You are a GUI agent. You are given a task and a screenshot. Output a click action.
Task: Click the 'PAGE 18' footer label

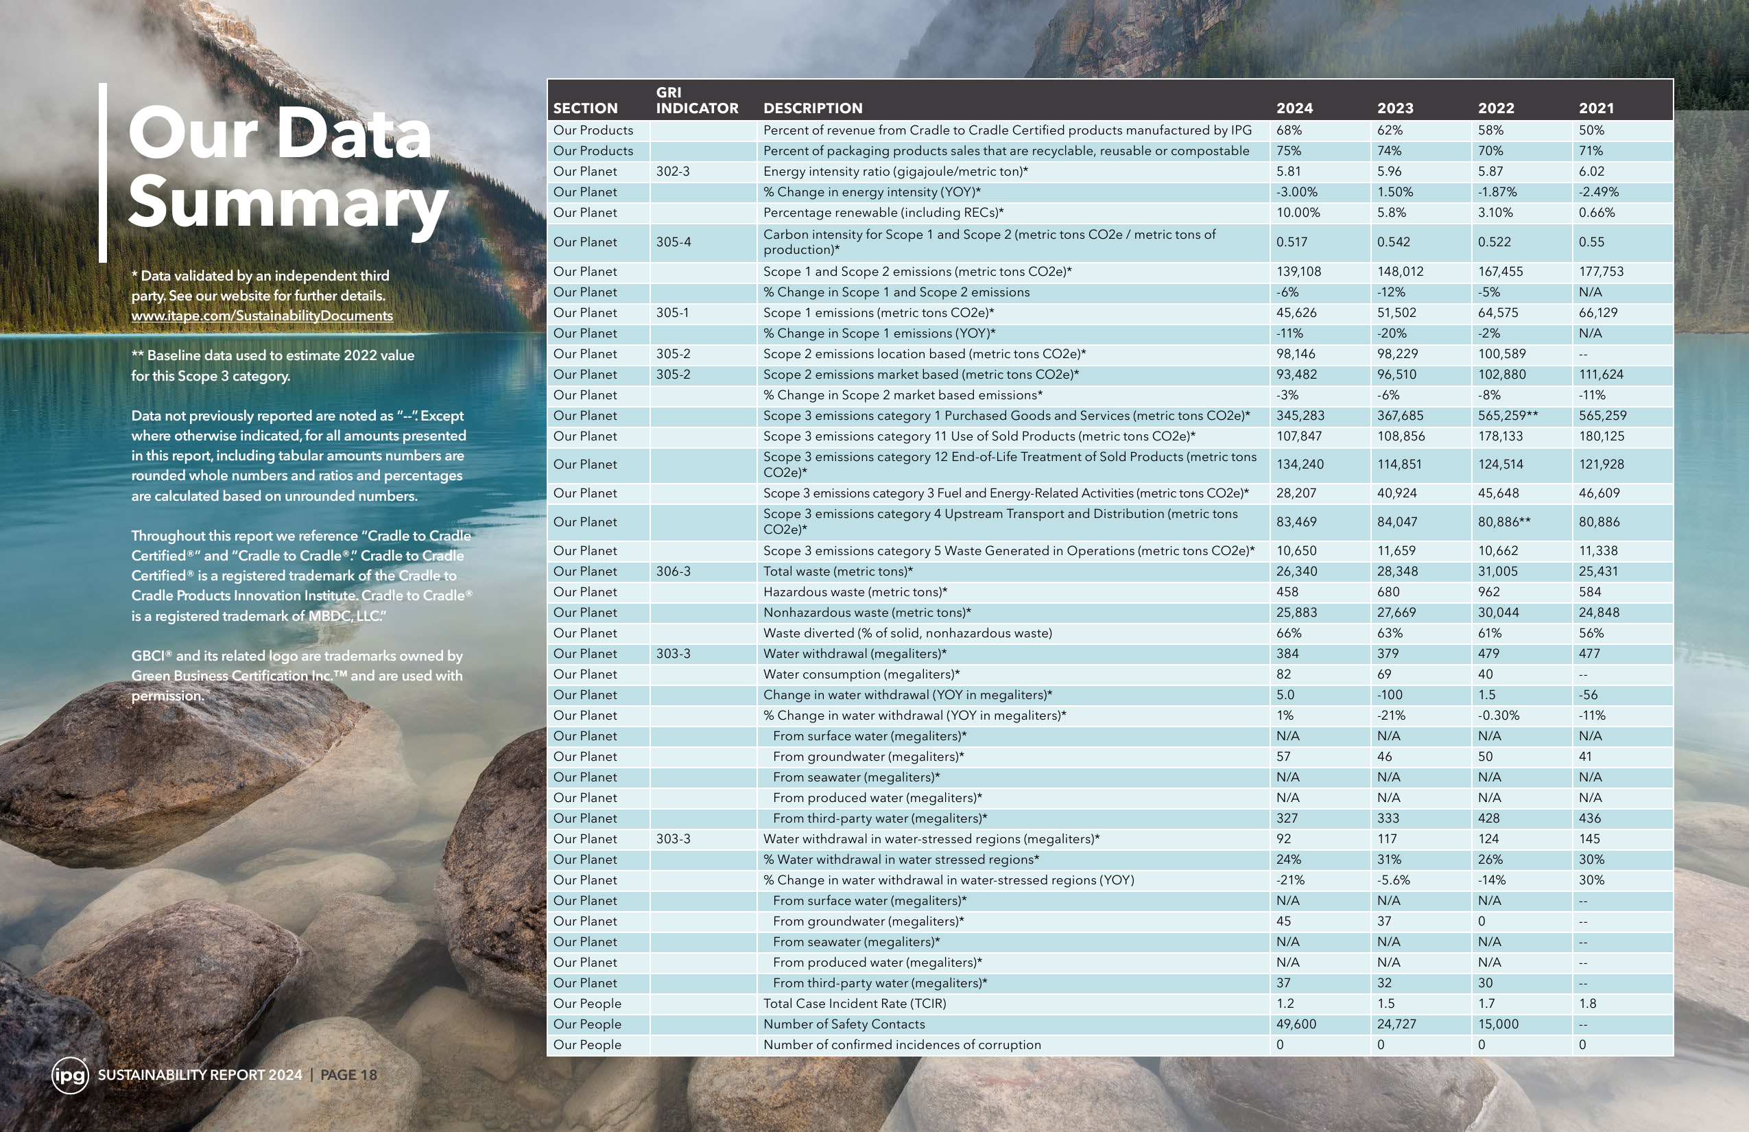pyautogui.click(x=348, y=1074)
